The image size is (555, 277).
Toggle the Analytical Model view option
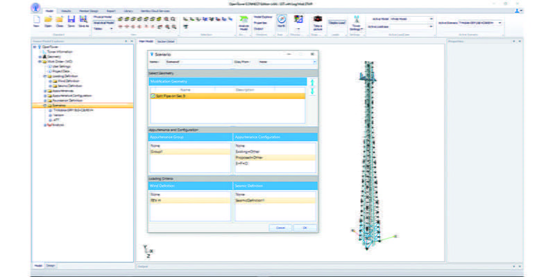click(103, 23)
